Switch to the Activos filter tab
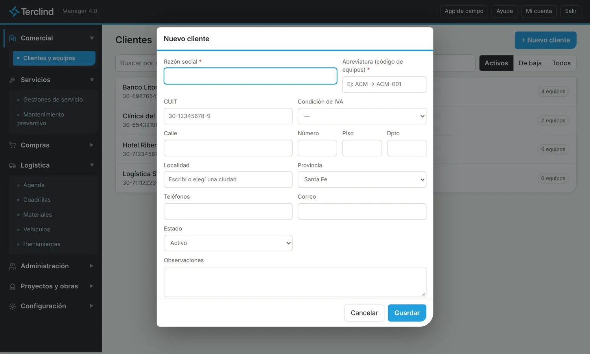This screenshot has width=590, height=354. coord(496,63)
